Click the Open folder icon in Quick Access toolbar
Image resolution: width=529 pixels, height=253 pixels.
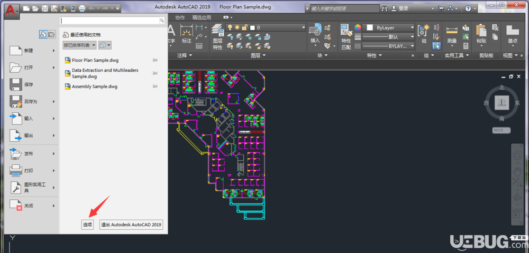tap(36, 8)
